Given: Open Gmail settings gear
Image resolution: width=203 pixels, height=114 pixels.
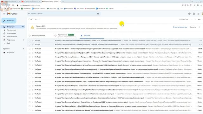Looking at the screenshot, I should (194, 14).
